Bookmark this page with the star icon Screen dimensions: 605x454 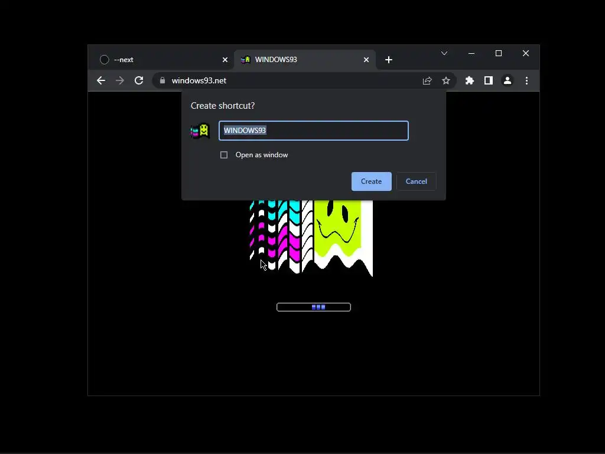click(x=446, y=80)
